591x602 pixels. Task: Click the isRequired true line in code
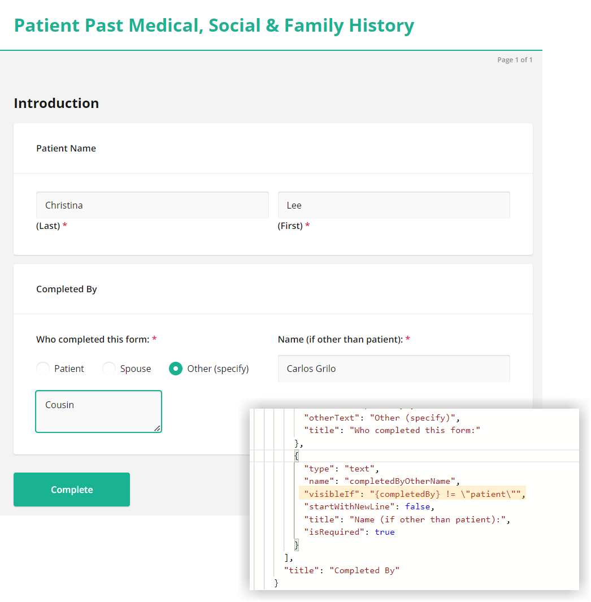point(347,532)
